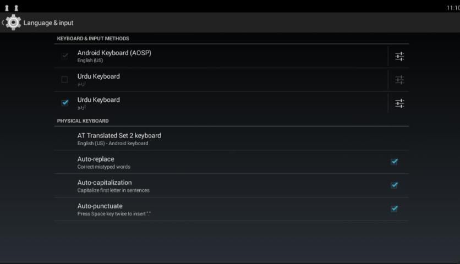Tap the Auto-punctuate option text

click(100, 206)
